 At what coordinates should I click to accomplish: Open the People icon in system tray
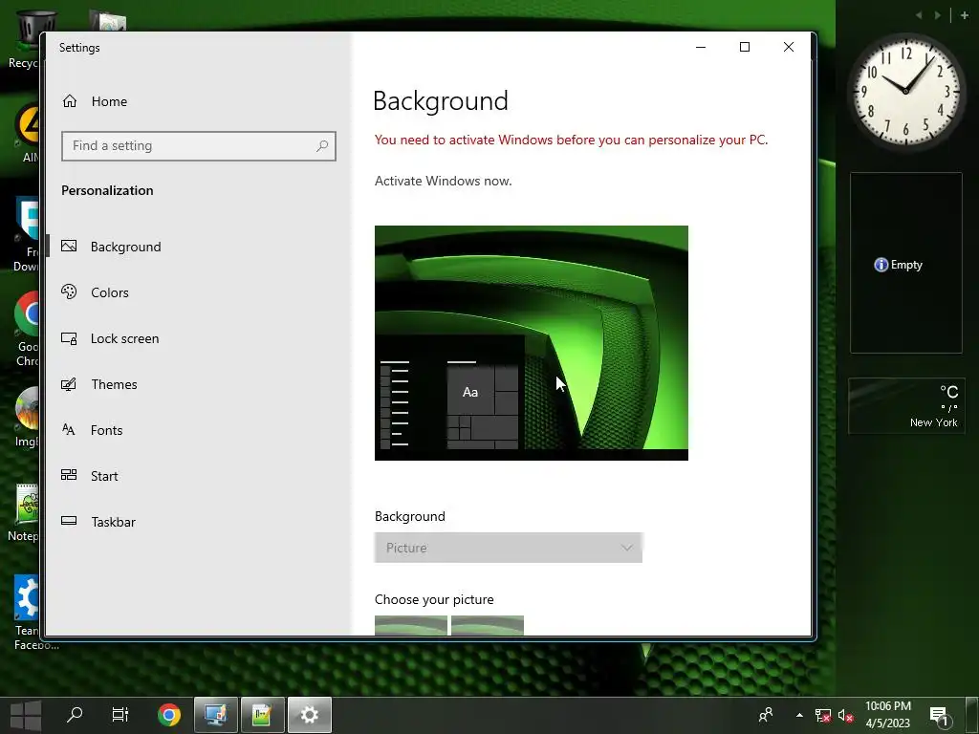[766, 715]
